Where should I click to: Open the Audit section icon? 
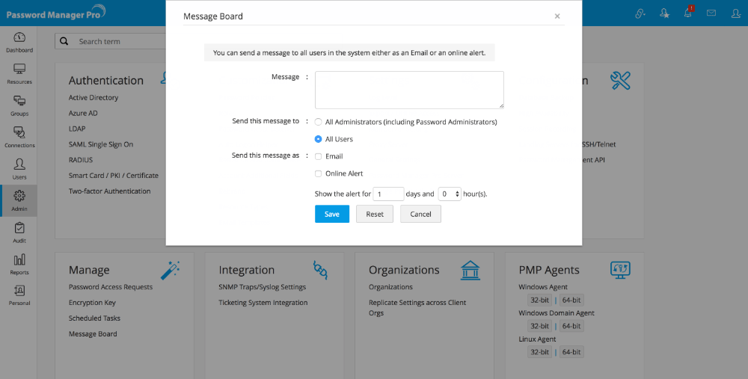click(x=19, y=232)
